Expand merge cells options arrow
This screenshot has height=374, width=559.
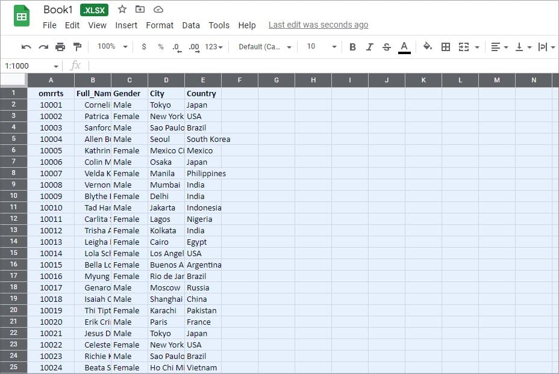[477, 47]
